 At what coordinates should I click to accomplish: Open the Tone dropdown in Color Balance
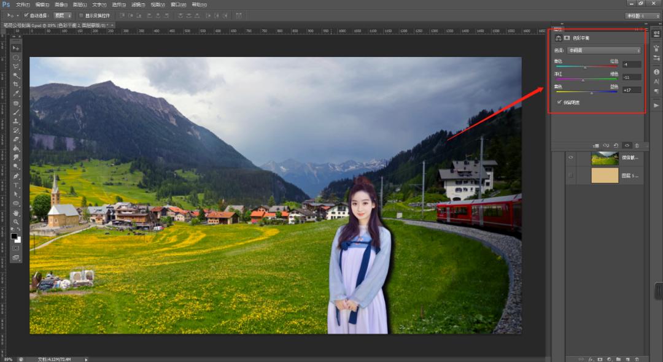(604, 50)
